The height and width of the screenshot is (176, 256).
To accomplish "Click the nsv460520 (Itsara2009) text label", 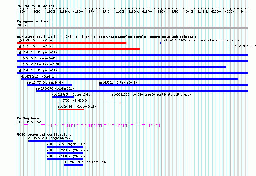I will 118,82.
